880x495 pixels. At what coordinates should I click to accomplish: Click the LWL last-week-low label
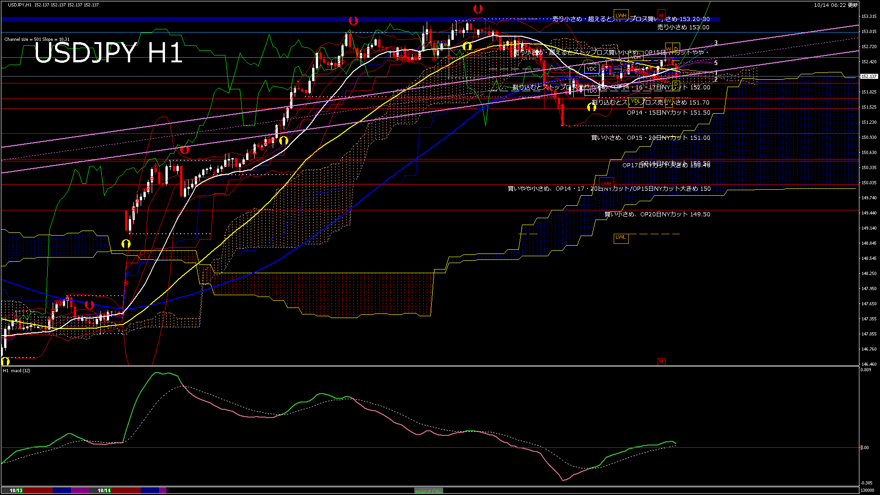click(x=621, y=237)
